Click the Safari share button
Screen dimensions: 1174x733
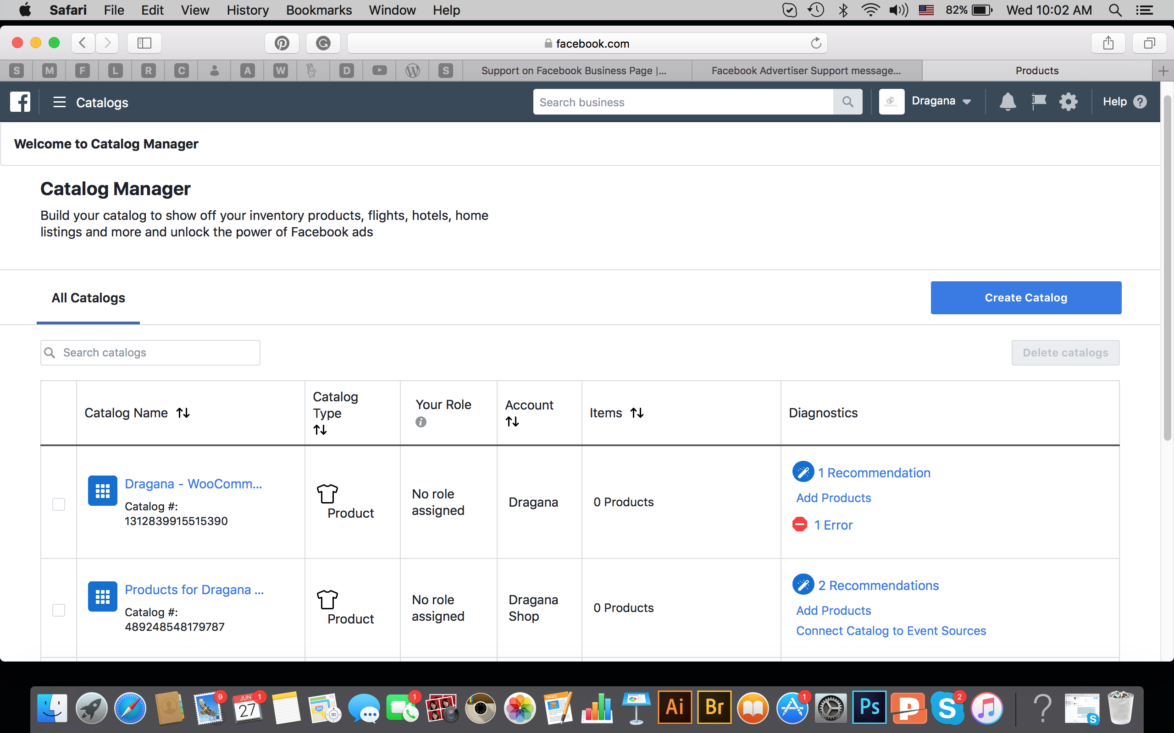tap(1108, 43)
